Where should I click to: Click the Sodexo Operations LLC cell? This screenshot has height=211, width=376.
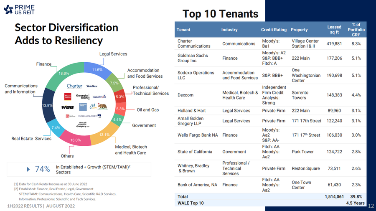[x=196, y=75]
